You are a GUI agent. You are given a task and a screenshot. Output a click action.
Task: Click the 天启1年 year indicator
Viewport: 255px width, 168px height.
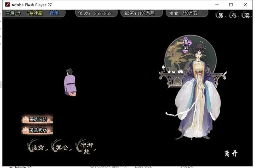(x=13, y=13)
